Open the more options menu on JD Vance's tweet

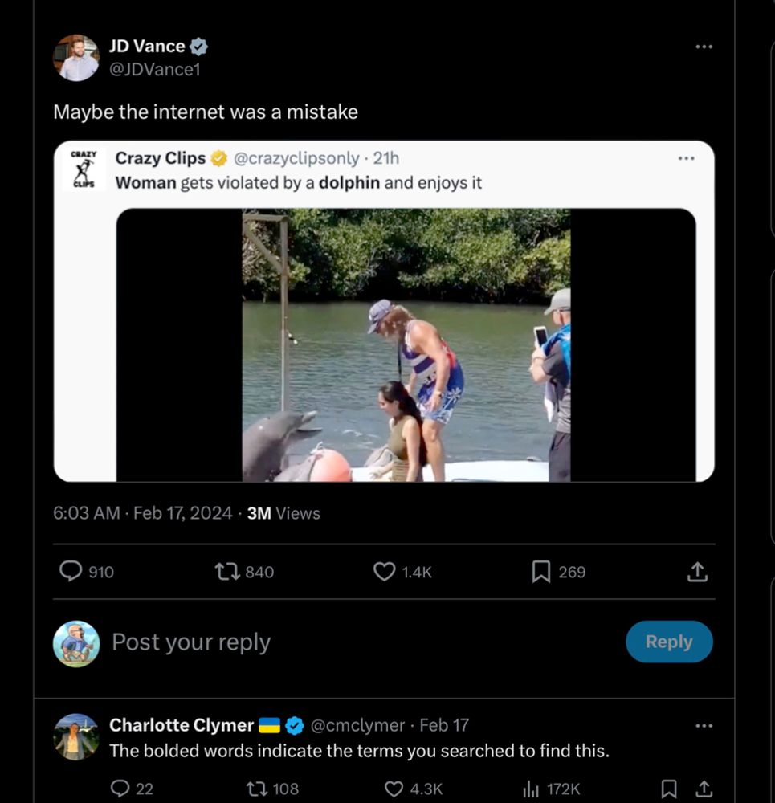704,46
